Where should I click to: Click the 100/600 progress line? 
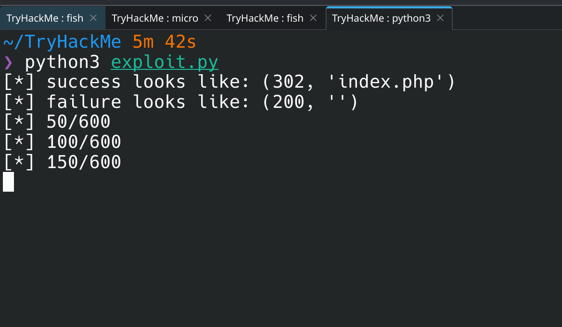coord(62,142)
